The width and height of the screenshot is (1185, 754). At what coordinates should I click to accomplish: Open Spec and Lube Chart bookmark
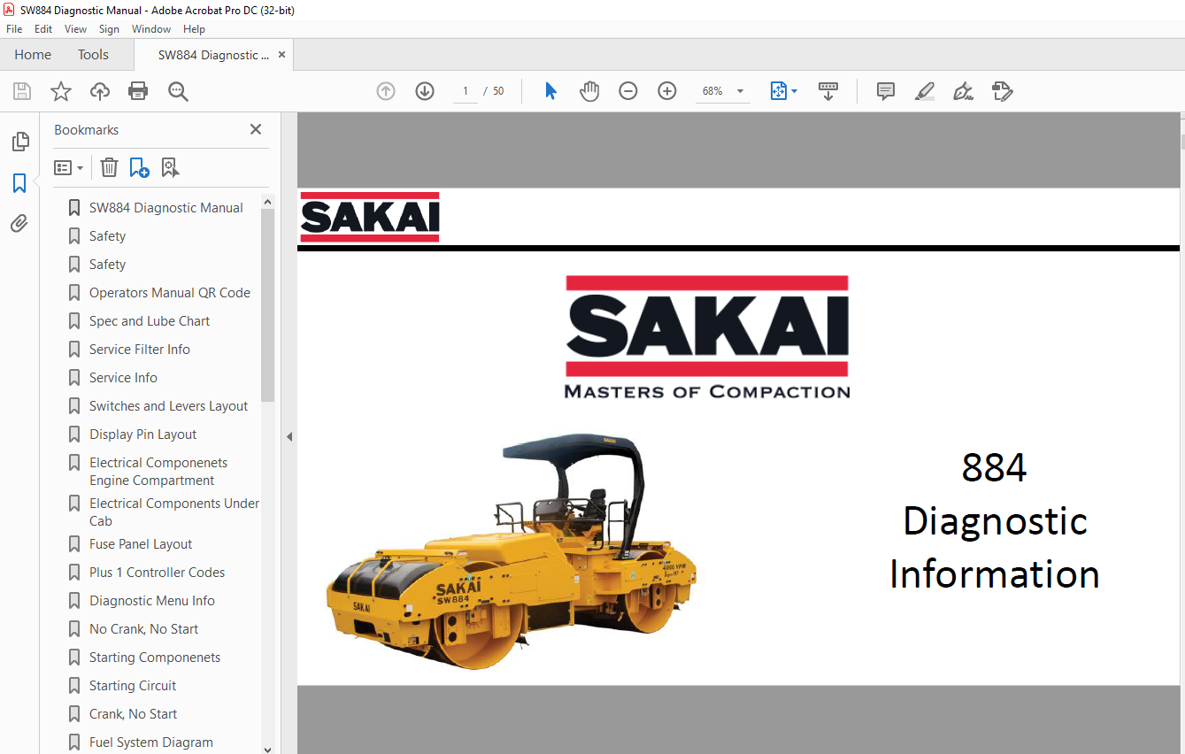[150, 321]
